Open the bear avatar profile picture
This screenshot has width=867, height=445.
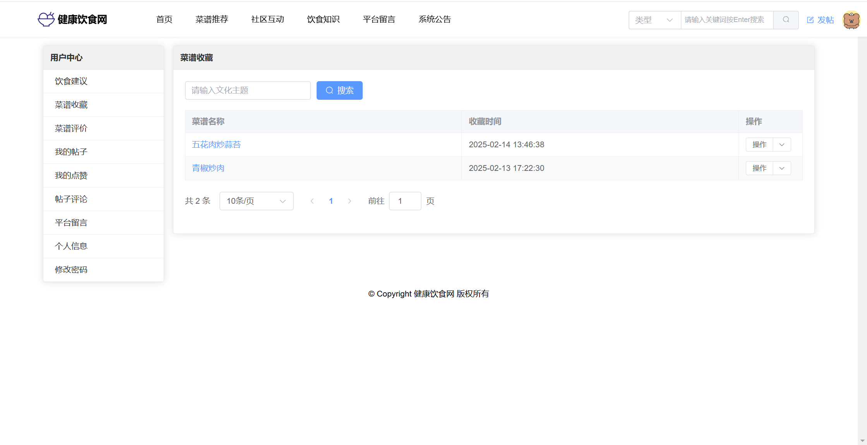click(851, 20)
